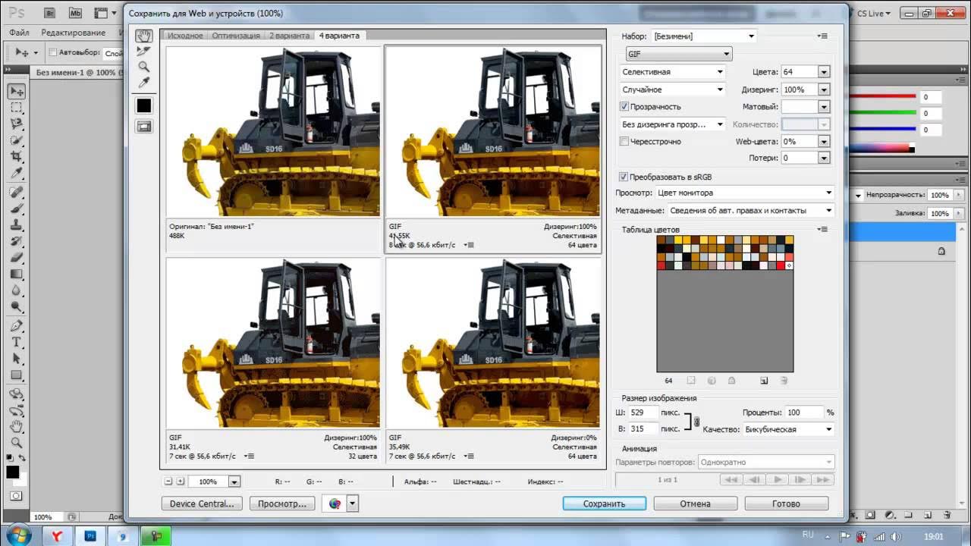
Task: Enable the Чересстрочно checkbox
Action: [x=624, y=141]
